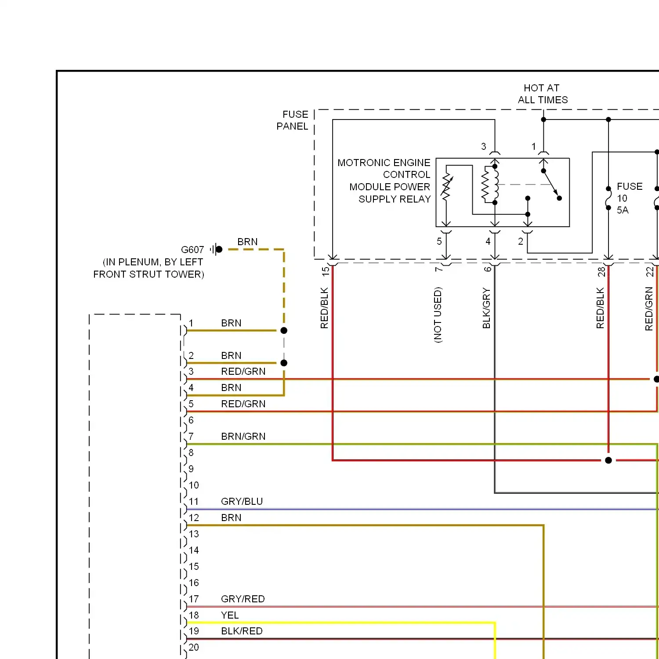The image size is (659, 659).
Task: Select the IN PLENUM, BY LEFT FRONT STRUT TOWER note
Action: (x=148, y=268)
